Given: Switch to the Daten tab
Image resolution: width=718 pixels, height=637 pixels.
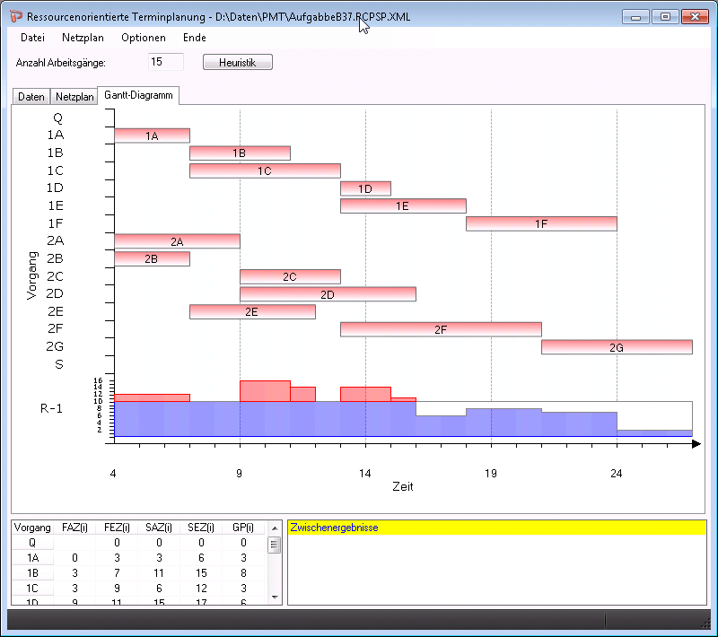Looking at the screenshot, I should pyautogui.click(x=31, y=97).
